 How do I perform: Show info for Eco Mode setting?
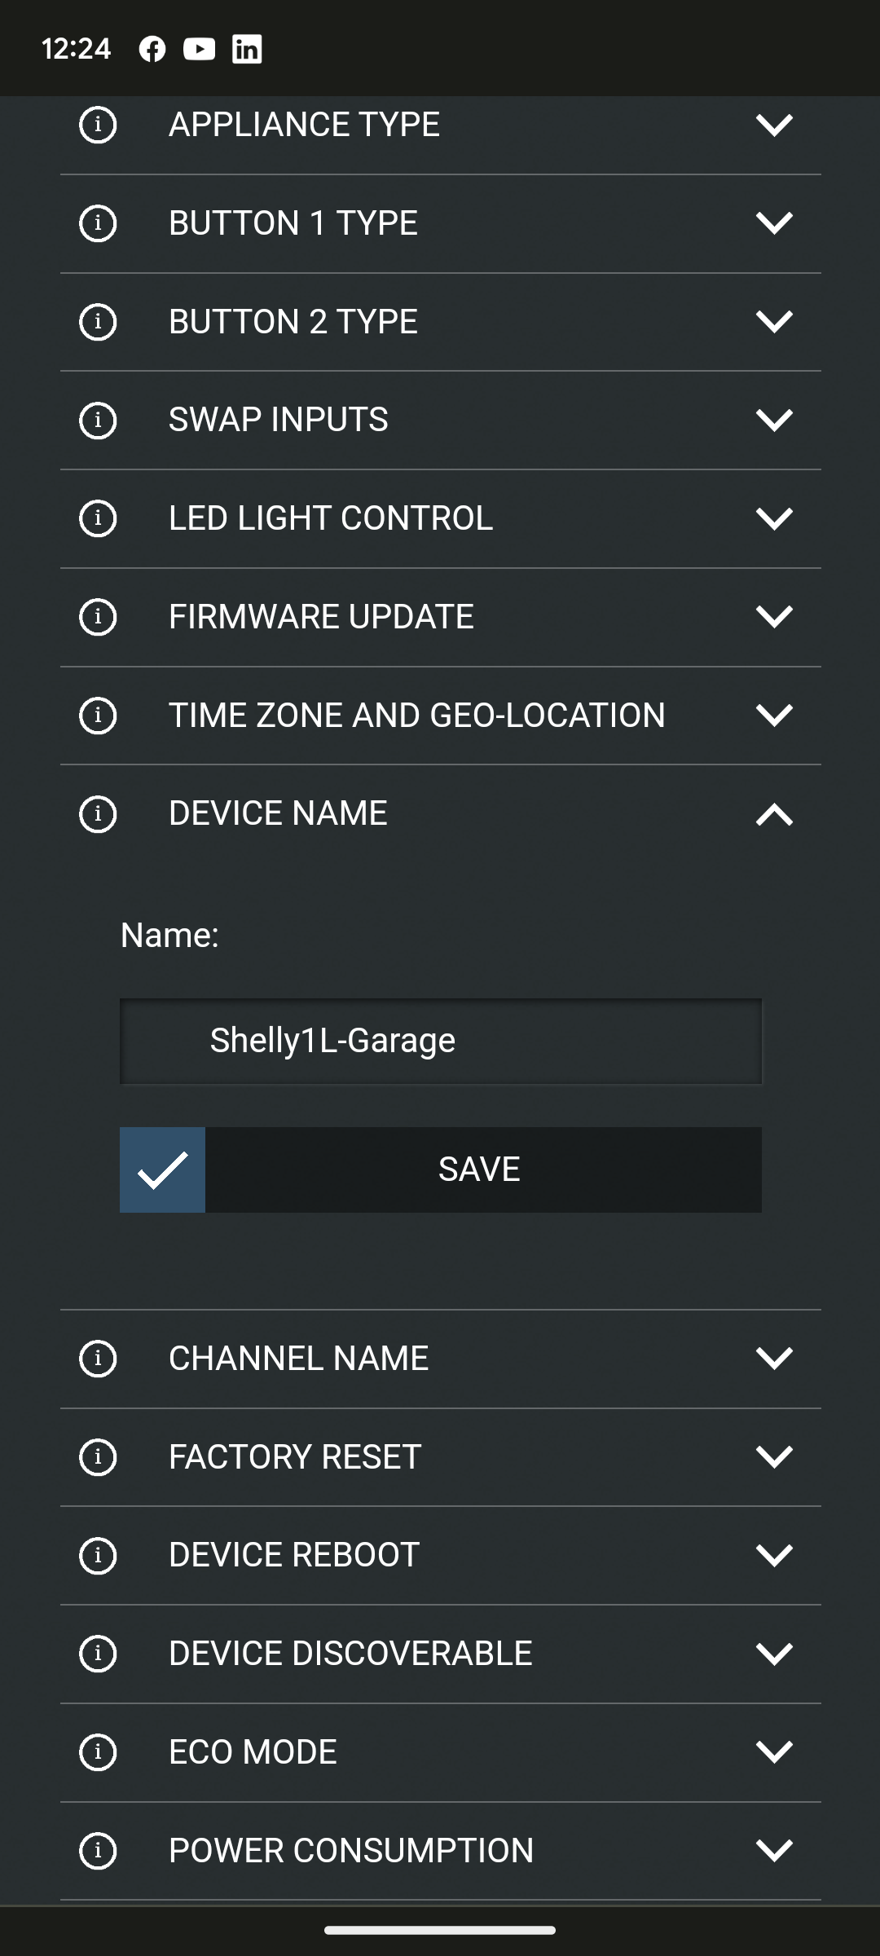click(98, 1751)
